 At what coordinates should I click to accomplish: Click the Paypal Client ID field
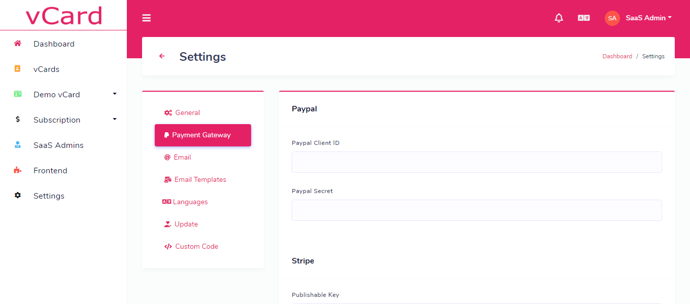476,162
